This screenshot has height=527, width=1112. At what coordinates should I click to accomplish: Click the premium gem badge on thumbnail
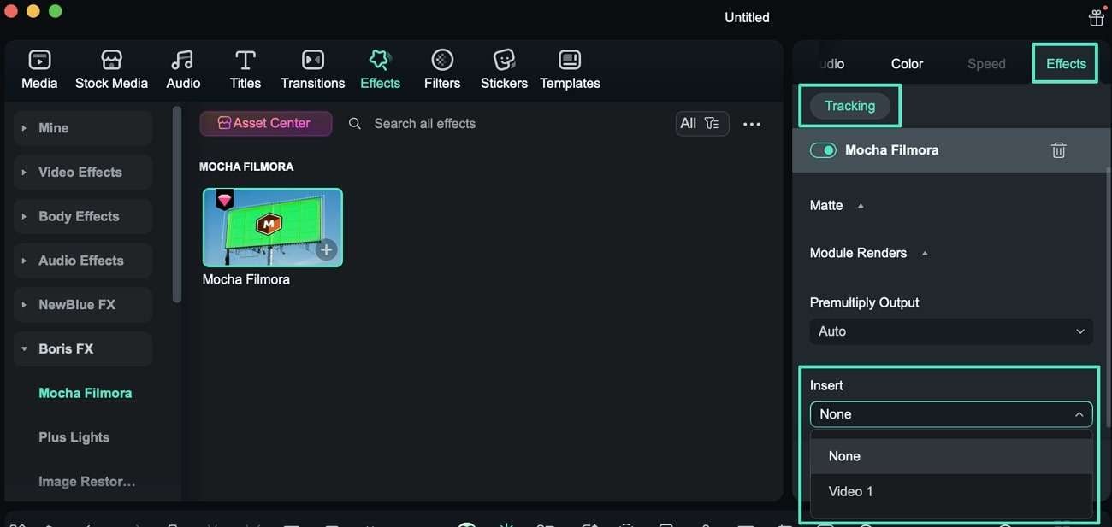tap(224, 200)
